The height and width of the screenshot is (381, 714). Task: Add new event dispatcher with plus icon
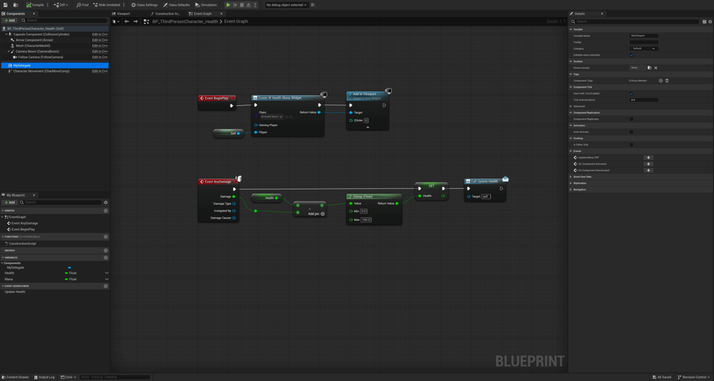[106, 286]
